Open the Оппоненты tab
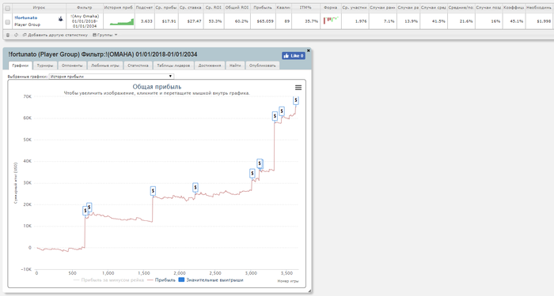Image resolution: width=554 pixels, height=296 pixels. (72, 66)
